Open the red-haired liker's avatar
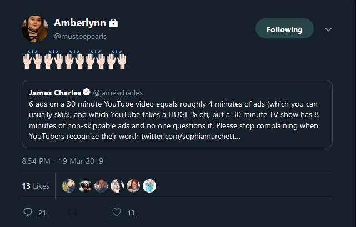 coord(133,186)
